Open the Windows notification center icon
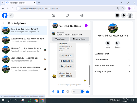 133,100
